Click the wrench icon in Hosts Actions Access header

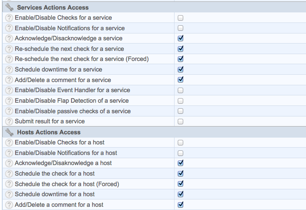pos(9,132)
